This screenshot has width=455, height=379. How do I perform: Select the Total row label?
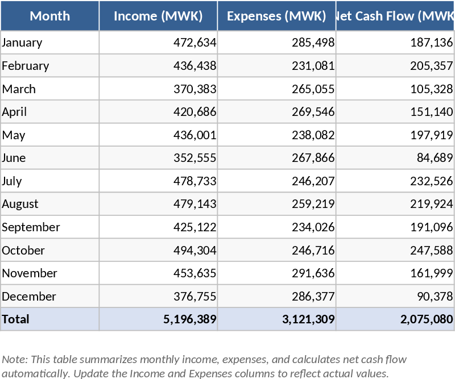point(16,319)
